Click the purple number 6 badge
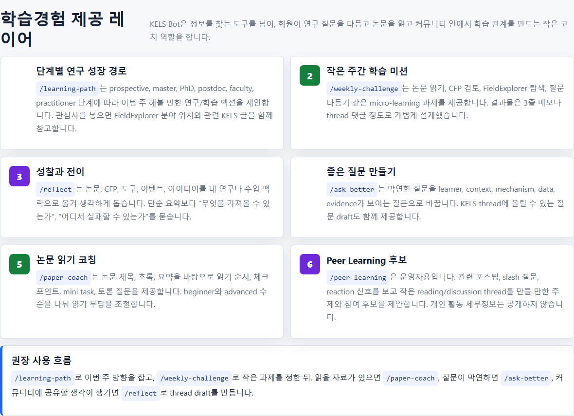574x416 pixels. coord(310,264)
